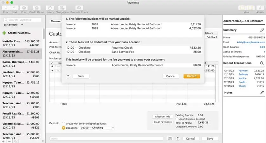Select Teschner, Ant payment #56321
This screenshot has height=143, width=266.
pos(21,136)
